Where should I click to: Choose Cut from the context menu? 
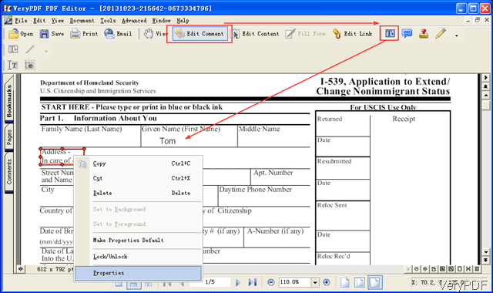(139, 178)
